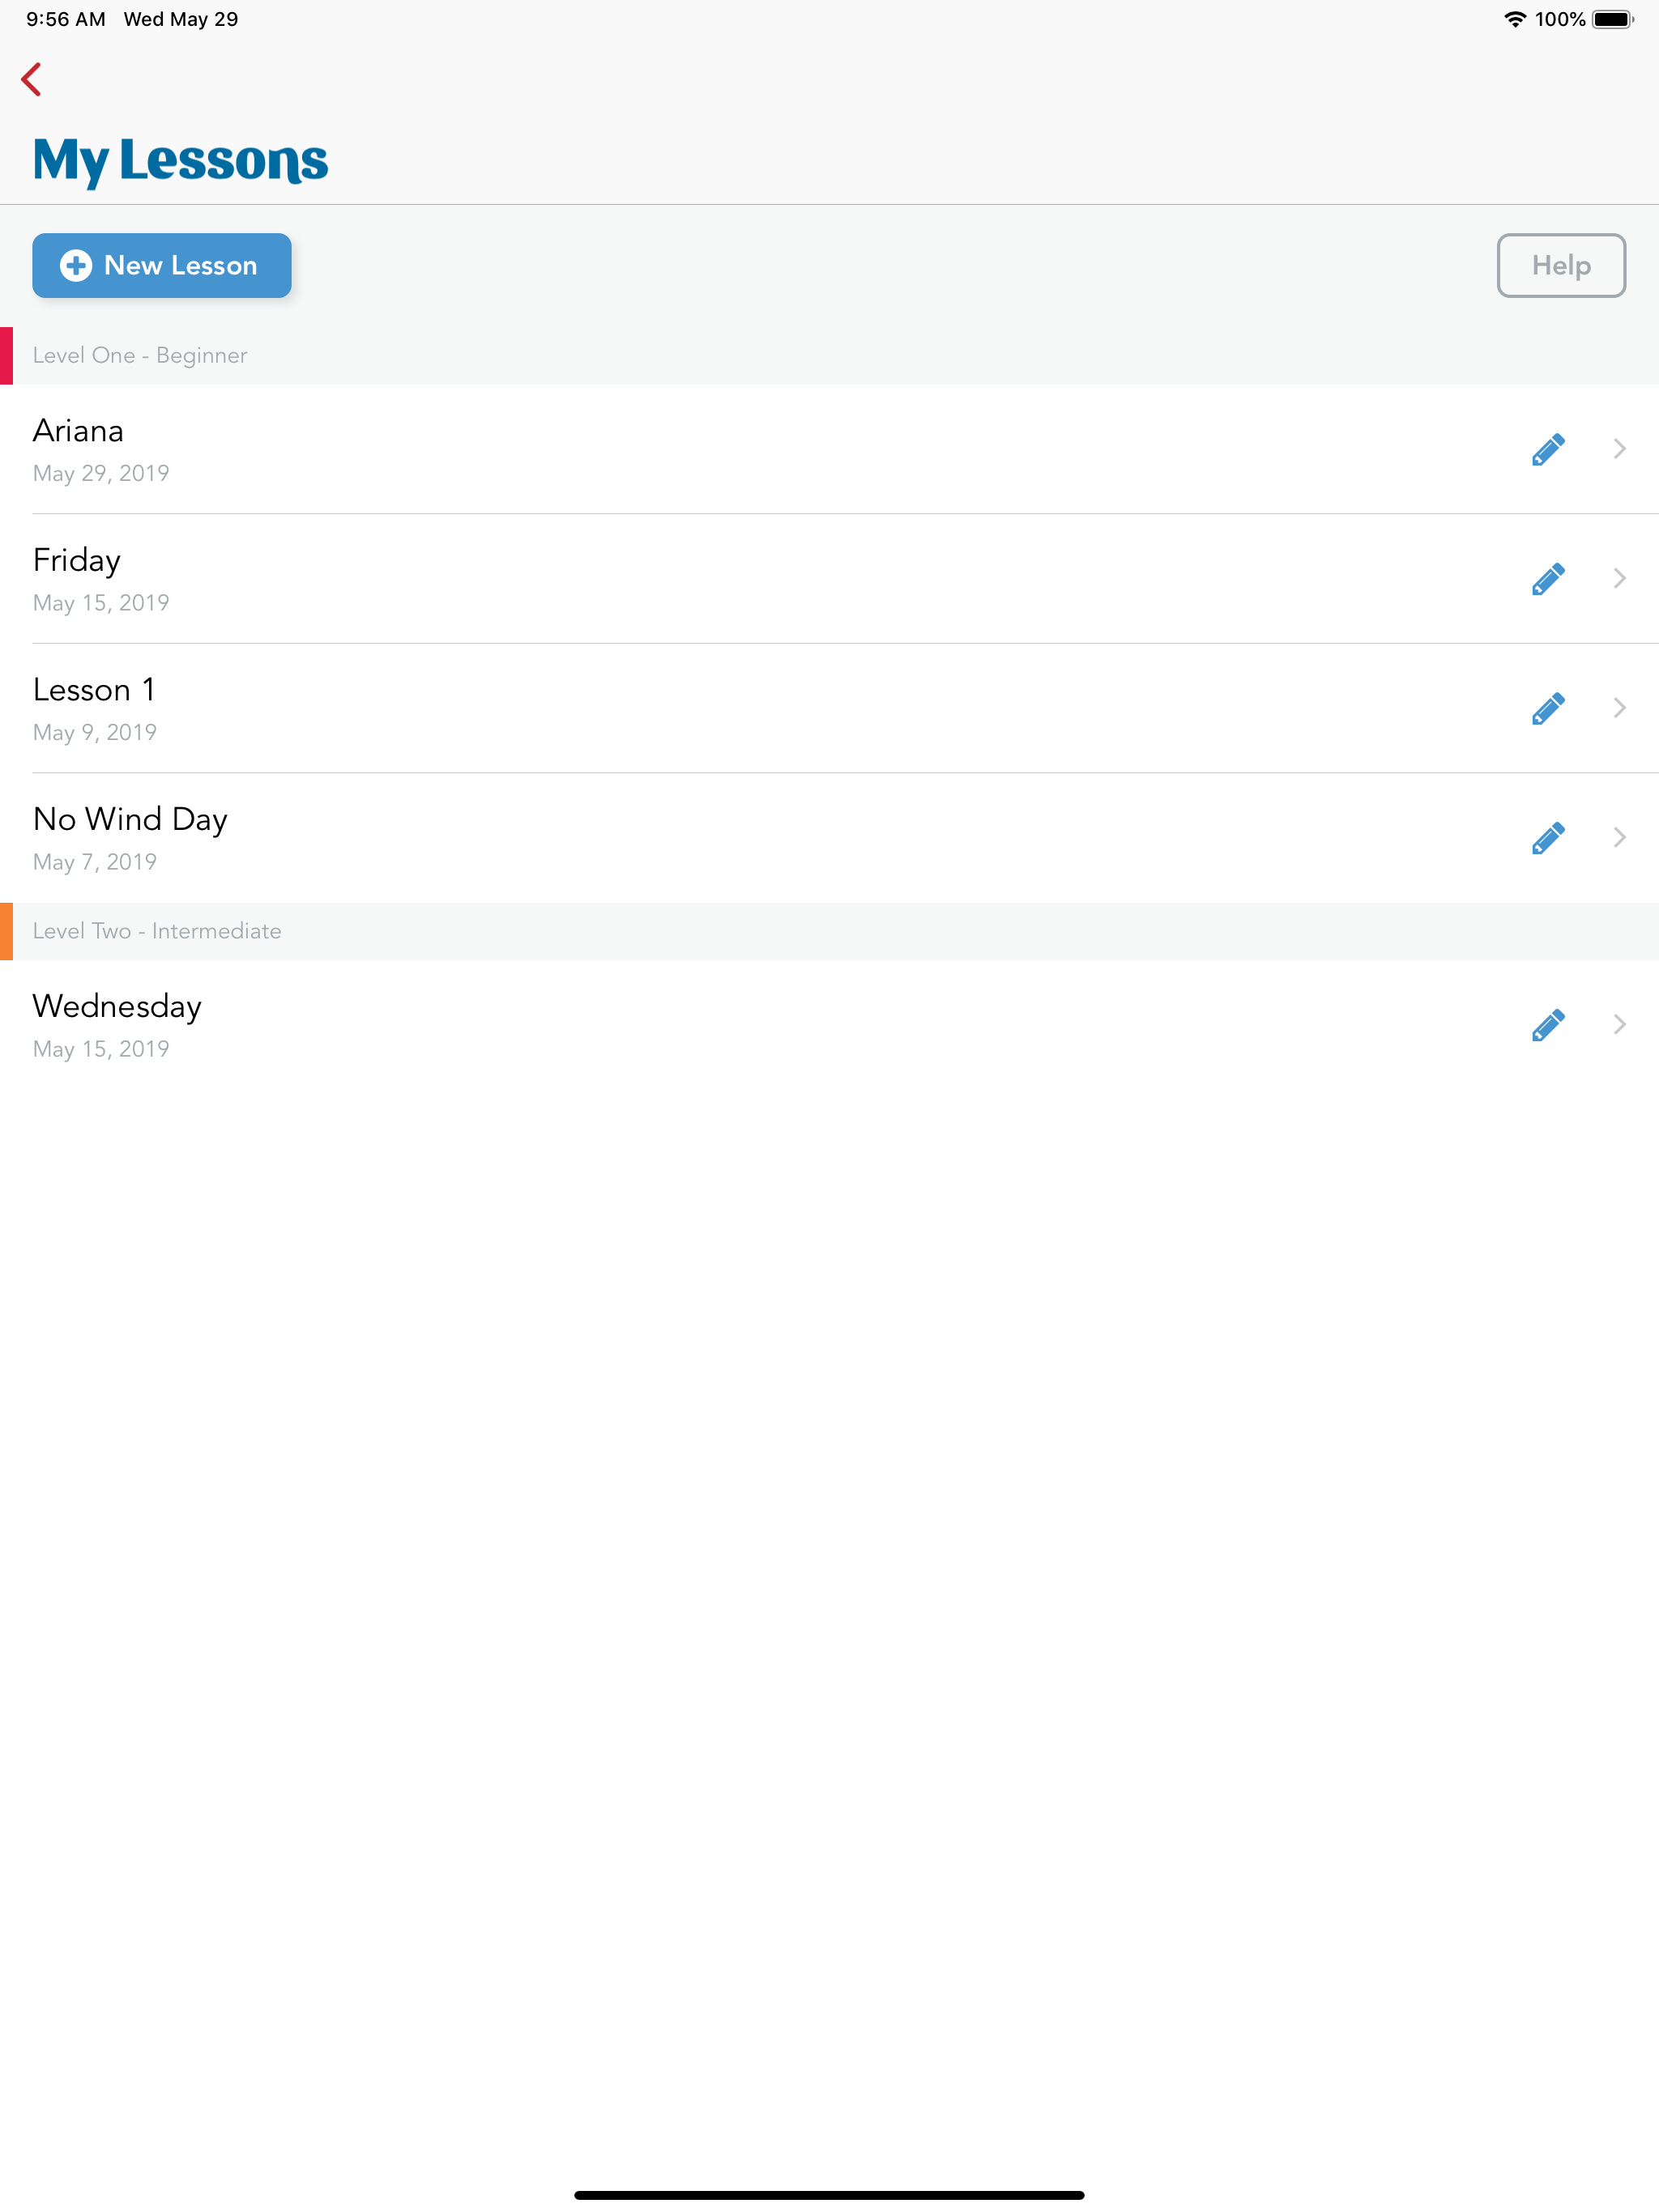Click the New Lesson button

[x=162, y=265]
